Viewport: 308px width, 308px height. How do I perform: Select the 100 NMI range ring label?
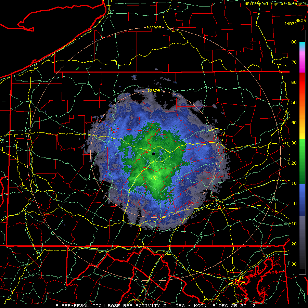(x=154, y=27)
